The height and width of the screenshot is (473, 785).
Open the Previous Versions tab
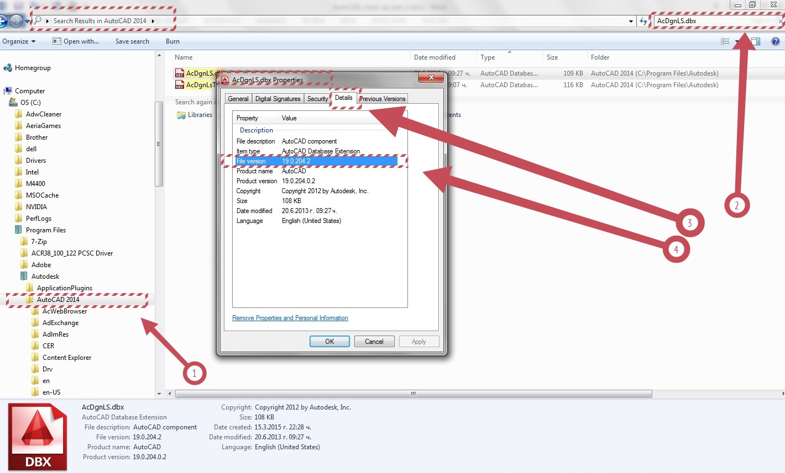pos(383,99)
